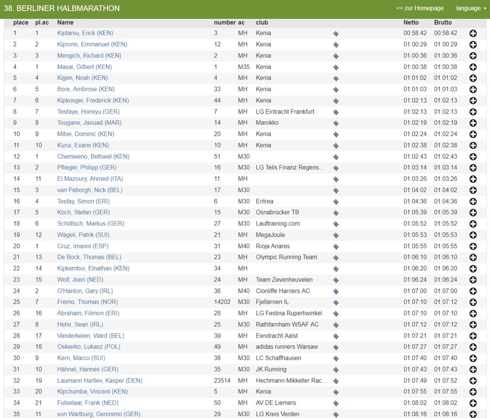490x418 pixels.
Task: Expand details plus icon for Mengich, Richard
Action: pos(473,56)
